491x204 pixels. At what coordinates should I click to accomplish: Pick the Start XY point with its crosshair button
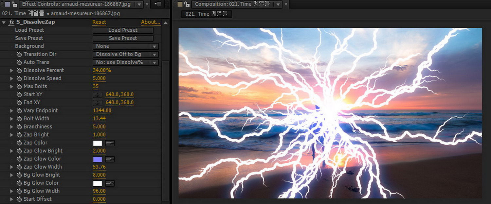pyautogui.click(x=97, y=94)
